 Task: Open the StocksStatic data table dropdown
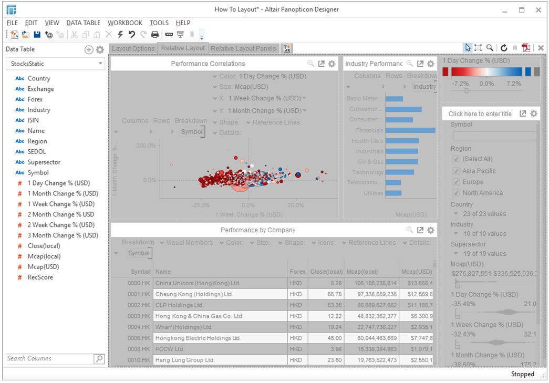[100, 64]
